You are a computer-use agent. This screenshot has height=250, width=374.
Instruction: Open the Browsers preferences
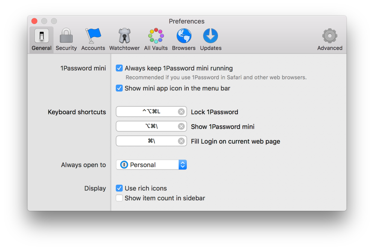pyautogui.click(x=183, y=39)
